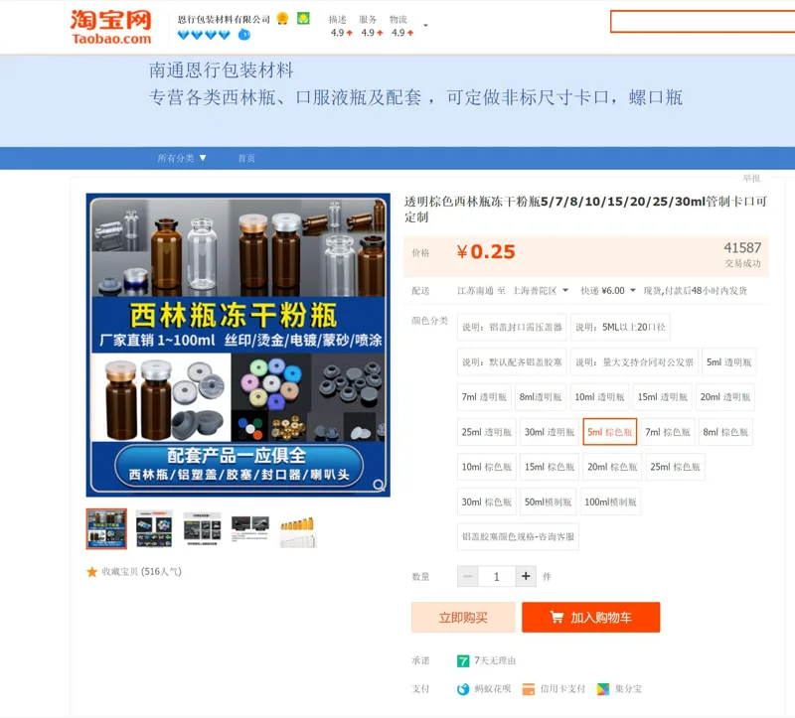This screenshot has height=718, width=795.
Task: Open the 所有分类 category dropdown
Action: 182,158
